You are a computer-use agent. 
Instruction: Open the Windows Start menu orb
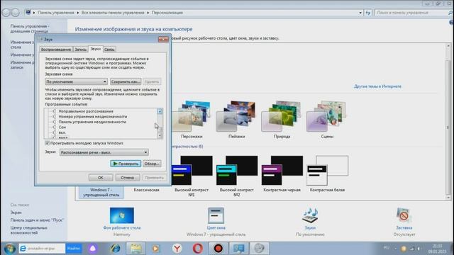[9, 249]
